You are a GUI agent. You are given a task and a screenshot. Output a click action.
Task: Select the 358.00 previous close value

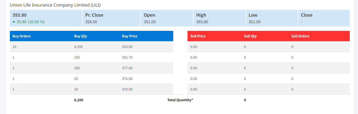pyautogui.click(x=91, y=22)
